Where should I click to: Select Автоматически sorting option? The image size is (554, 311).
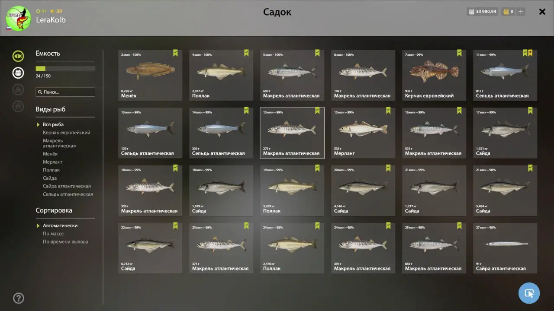(60, 225)
